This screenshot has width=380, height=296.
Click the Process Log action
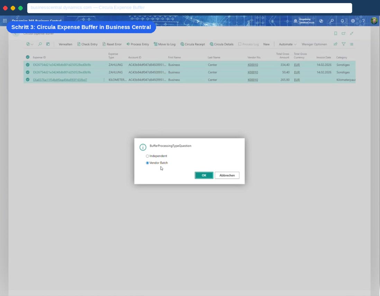click(248, 44)
